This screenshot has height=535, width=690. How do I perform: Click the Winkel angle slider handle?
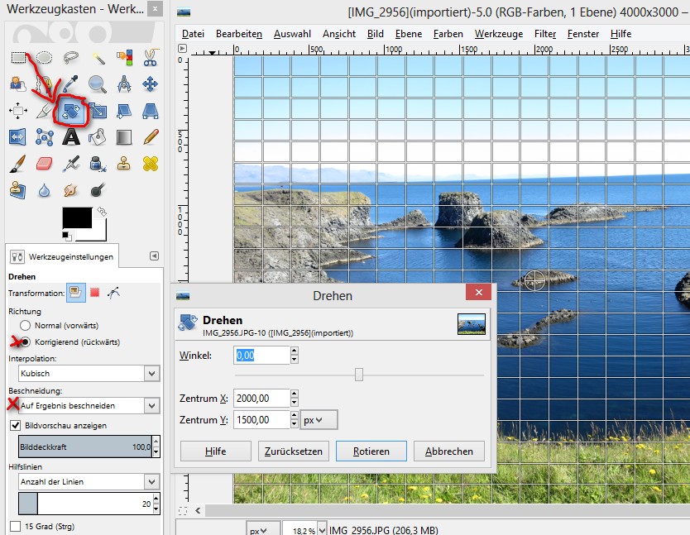coord(358,375)
